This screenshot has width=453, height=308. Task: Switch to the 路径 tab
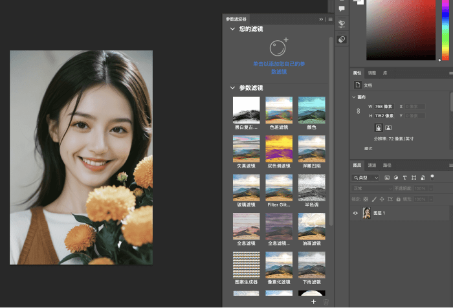click(x=387, y=165)
